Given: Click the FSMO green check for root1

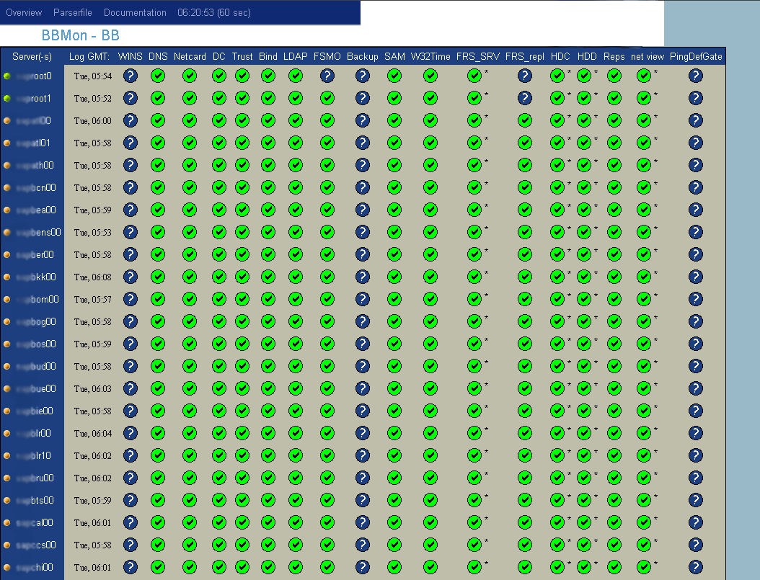Looking at the screenshot, I should (x=327, y=98).
